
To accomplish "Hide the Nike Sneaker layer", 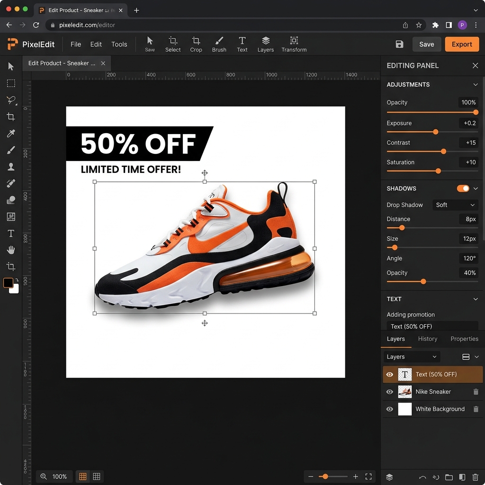I will click(389, 392).
